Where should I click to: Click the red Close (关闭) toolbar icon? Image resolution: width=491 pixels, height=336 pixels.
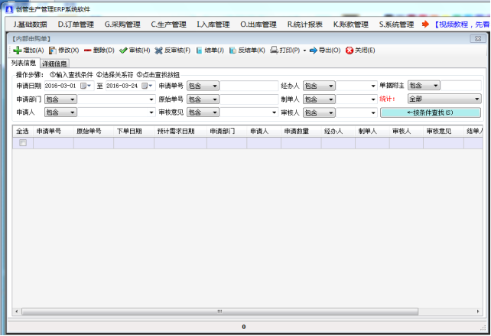[x=350, y=51]
